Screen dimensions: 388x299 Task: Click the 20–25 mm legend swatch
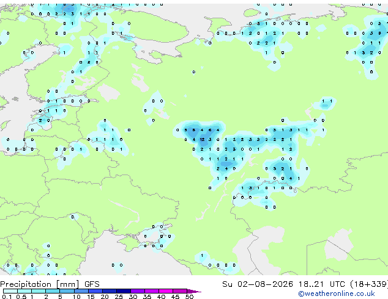click(110, 291)
